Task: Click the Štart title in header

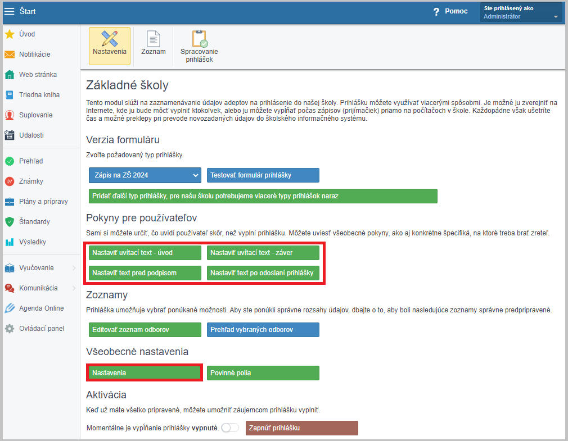Action: coord(28,11)
